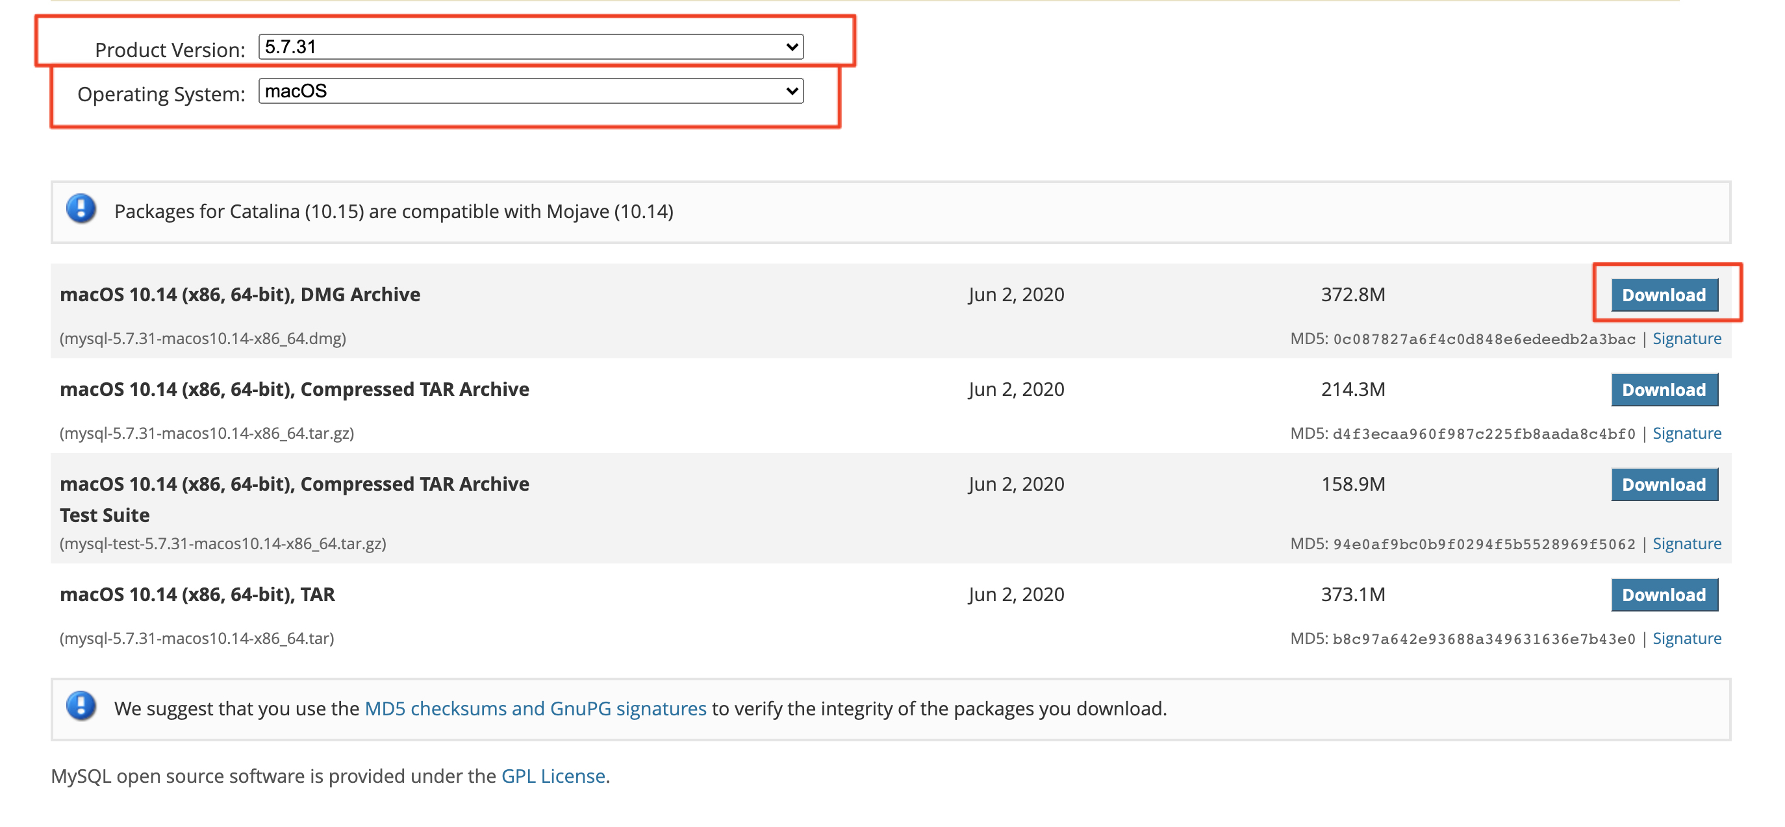Click the 214.3M file size value
Screen dimensions: 1785x827
pyautogui.click(x=1352, y=389)
